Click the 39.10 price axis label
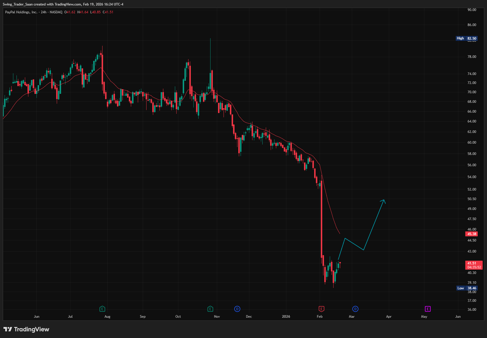The image size is (487, 338). coord(472,282)
